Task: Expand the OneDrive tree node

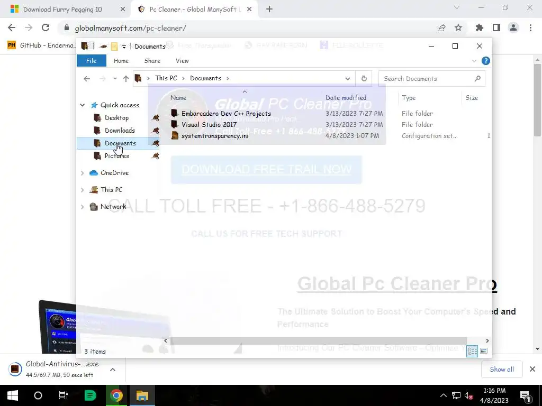Action: coord(82,173)
